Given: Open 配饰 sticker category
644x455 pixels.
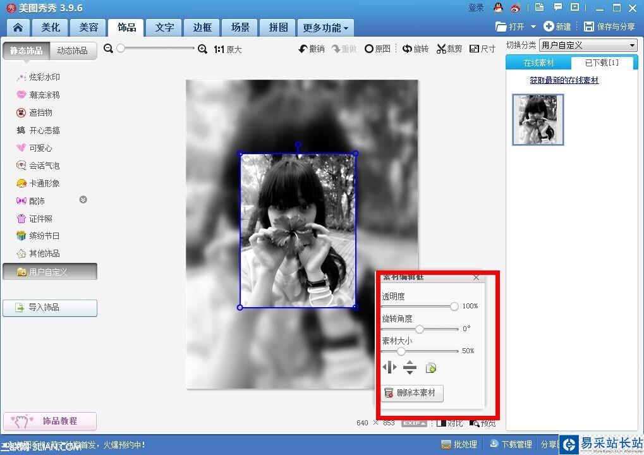Looking at the screenshot, I should click(30, 201).
